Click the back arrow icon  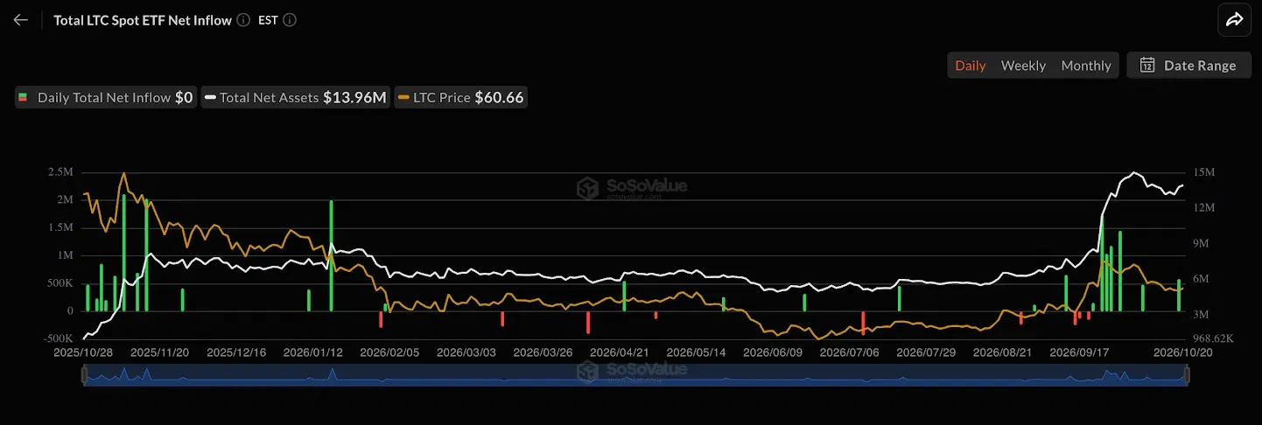pyautogui.click(x=21, y=20)
